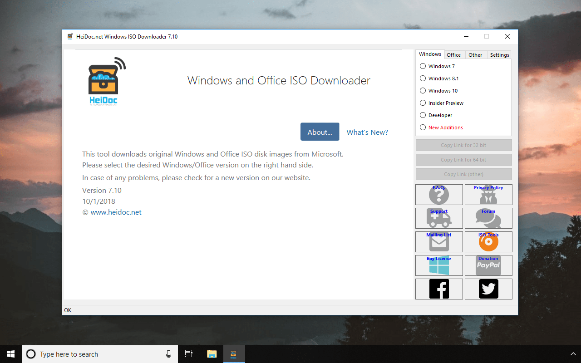Open the Privacy Policy icon button
Viewport: 581px width, 363px height.
[488, 195]
